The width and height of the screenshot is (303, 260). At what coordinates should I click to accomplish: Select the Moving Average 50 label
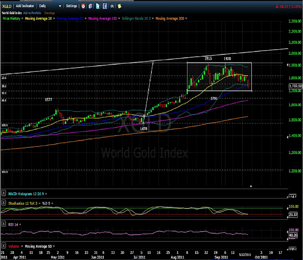coord(70,18)
